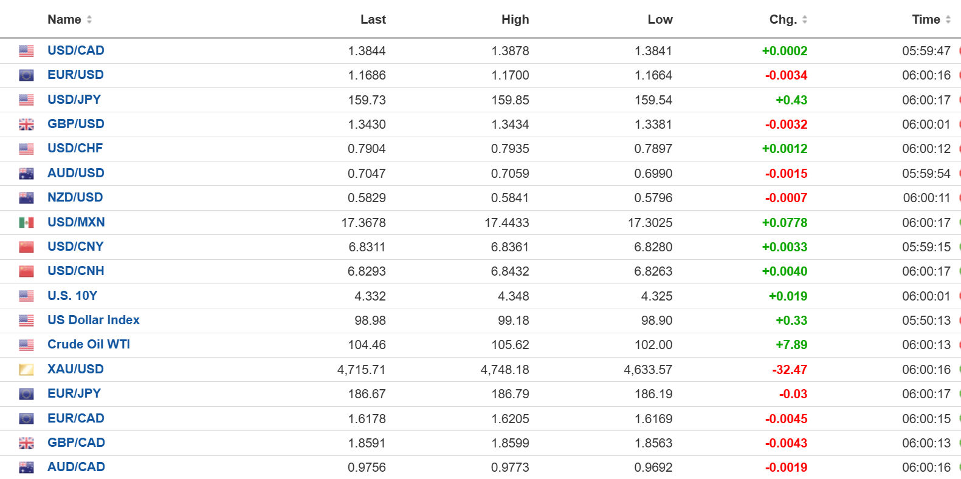Sort the table by Time column arrows
The width and height of the screenshot is (961, 479).
(948, 19)
